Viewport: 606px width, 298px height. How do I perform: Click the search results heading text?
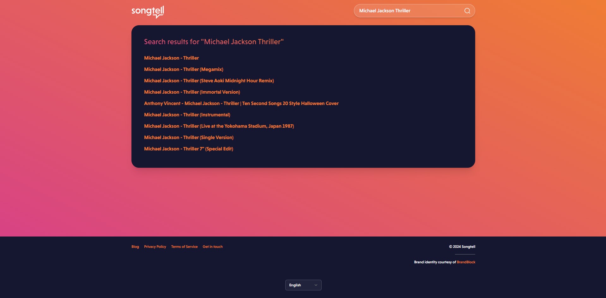coord(214,42)
